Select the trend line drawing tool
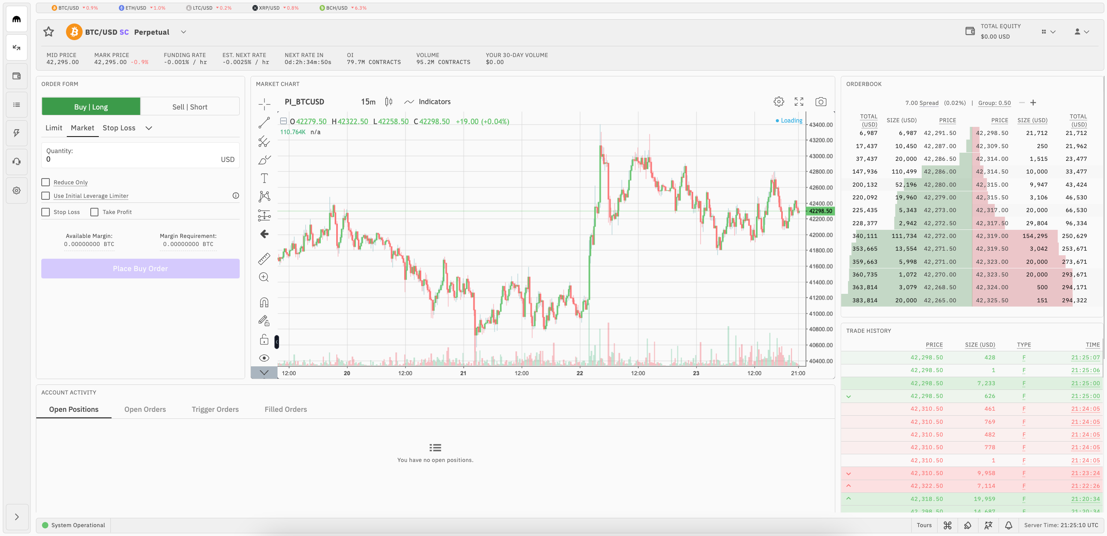Viewport: 1107px width, 536px height. click(x=264, y=122)
